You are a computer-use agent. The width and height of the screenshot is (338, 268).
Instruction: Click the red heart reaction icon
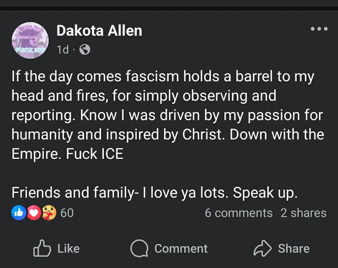click(x=34, y=213)
